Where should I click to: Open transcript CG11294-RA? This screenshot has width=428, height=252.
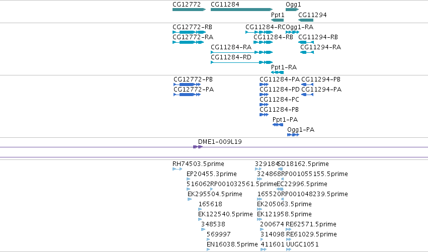point(321,47)
